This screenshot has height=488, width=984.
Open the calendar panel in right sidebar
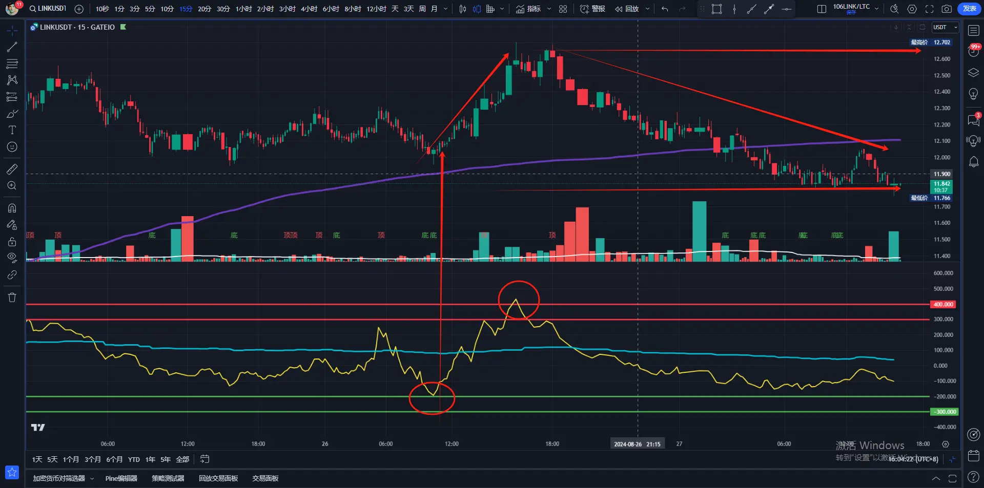(973, 455)
